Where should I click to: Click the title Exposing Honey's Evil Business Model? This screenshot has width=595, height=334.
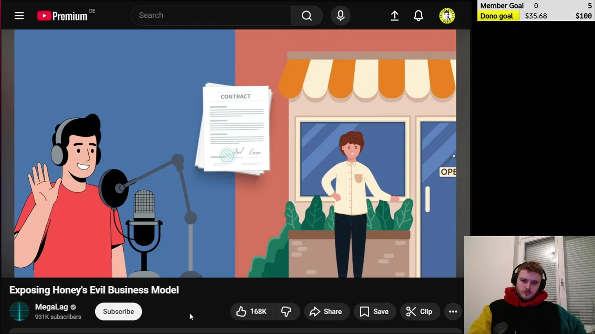pyautogui.click(x=94, y=290)
